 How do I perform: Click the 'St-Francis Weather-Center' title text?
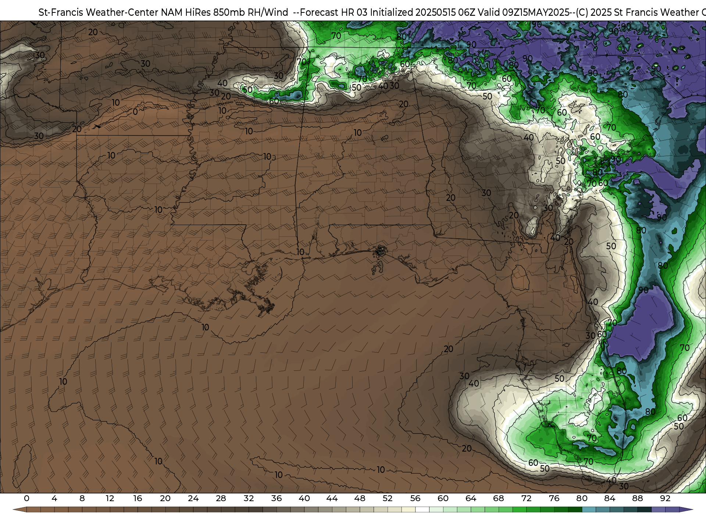[x=98, y=12]
